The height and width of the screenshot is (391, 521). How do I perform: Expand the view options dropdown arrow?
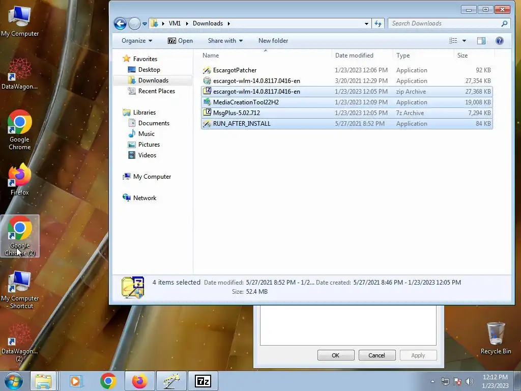pos(464,41)
